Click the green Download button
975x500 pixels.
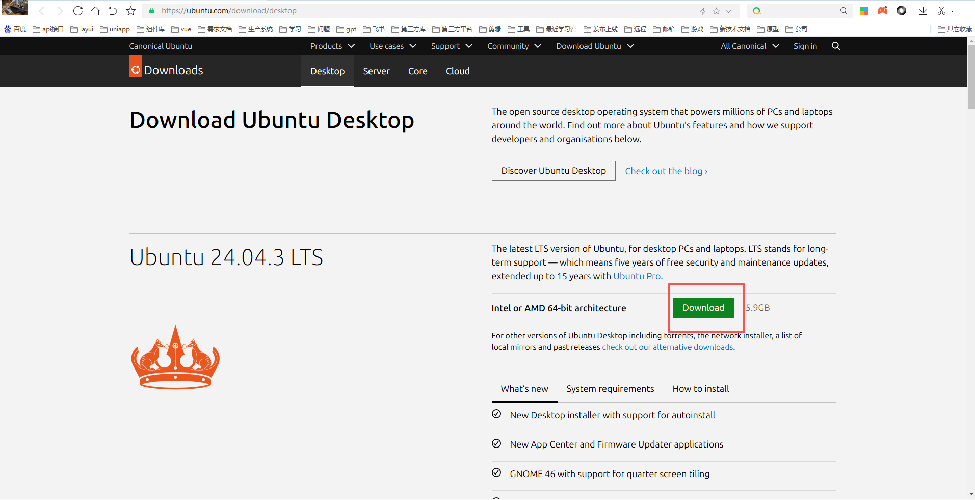point(703,308)
